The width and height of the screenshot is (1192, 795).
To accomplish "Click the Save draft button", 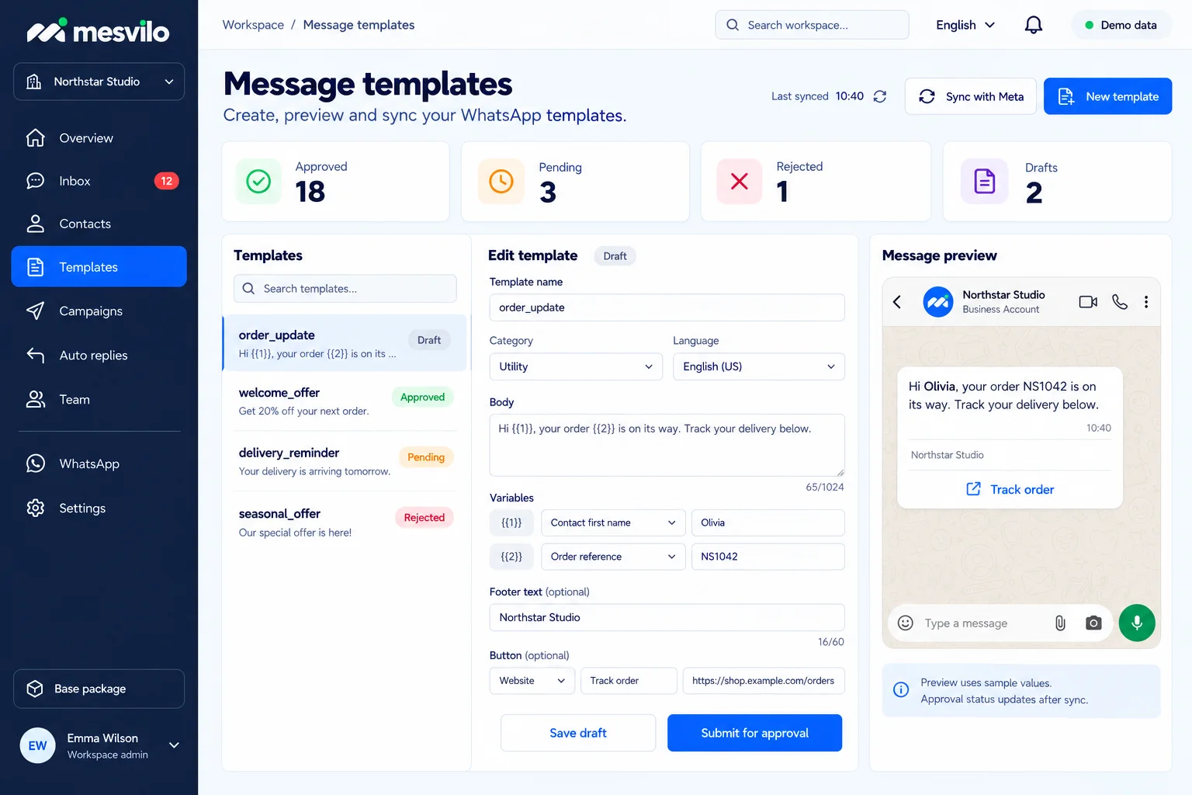I will [x=578, y=733].
